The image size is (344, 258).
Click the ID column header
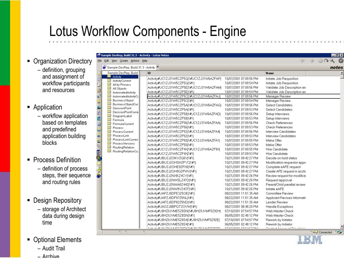185,73
